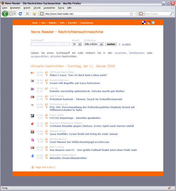
Task: Click the URL address field
Action: click(x=87, y=14)
